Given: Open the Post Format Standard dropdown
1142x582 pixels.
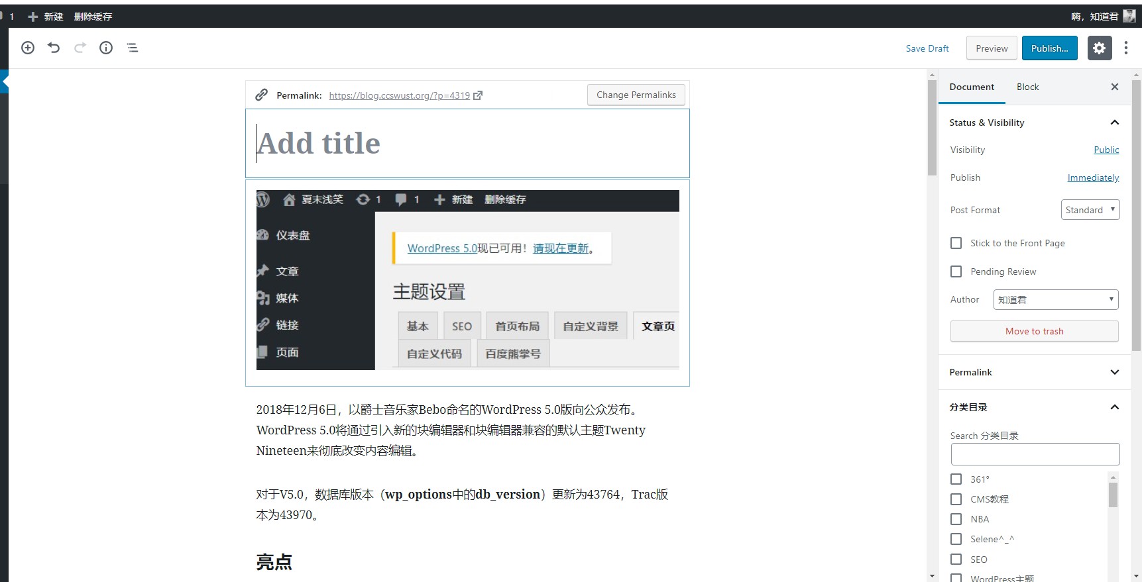Looking at the screenshot, I should click(x=1090, y=210).
